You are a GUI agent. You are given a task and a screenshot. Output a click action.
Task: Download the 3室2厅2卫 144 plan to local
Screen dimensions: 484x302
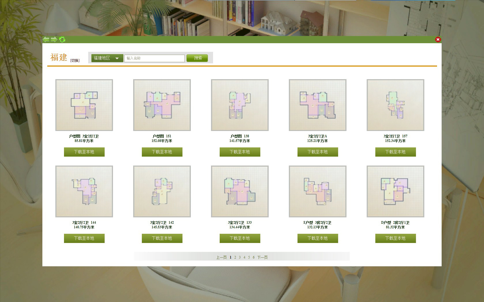[x=84, y=238]
